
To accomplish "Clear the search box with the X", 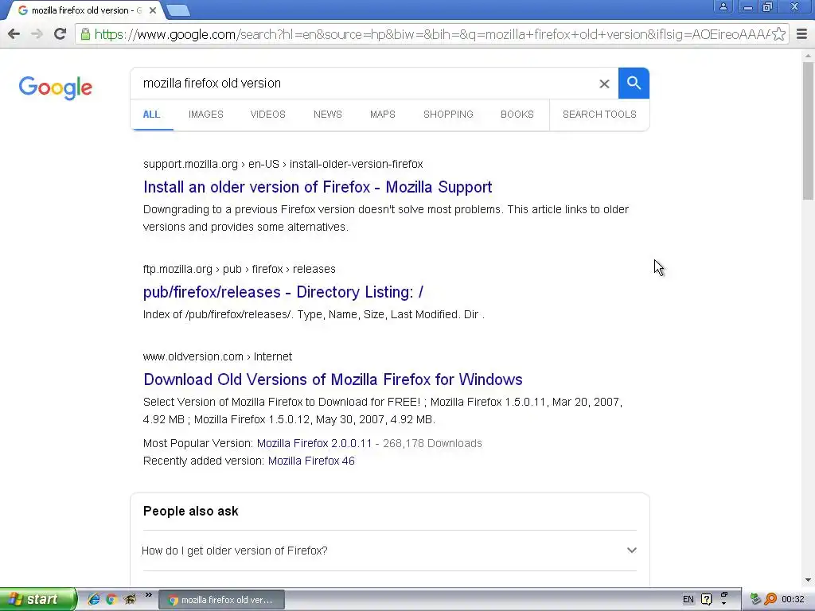I will coord(604,84).
